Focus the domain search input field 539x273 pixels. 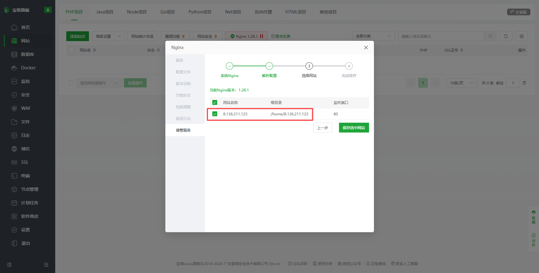point(441,36)
